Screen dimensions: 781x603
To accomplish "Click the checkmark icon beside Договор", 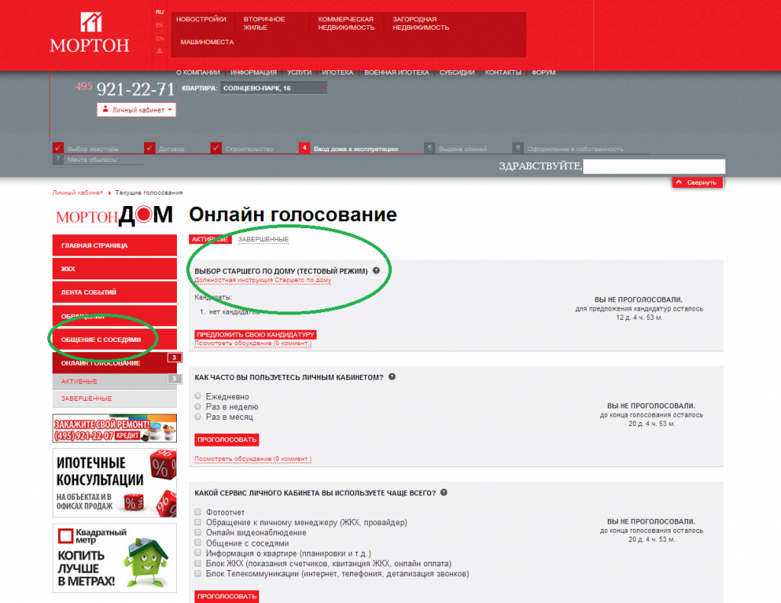I will click(x=149, y=148).
